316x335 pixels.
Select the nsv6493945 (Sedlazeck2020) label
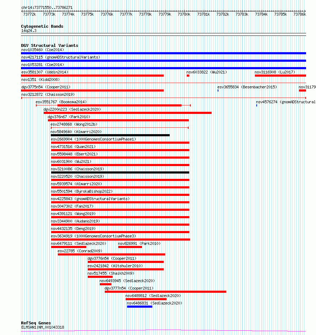[x=127, y=281]
